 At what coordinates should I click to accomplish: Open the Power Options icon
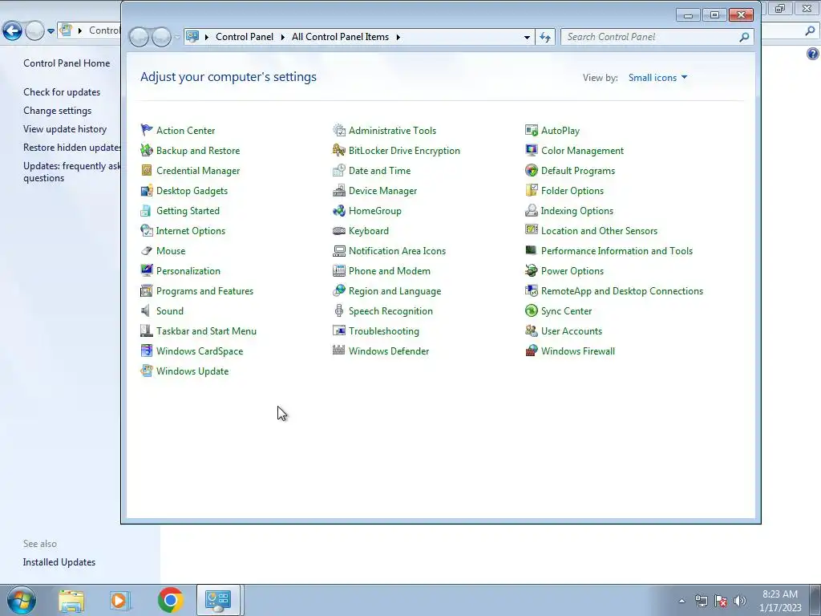[x=532, y=271]
